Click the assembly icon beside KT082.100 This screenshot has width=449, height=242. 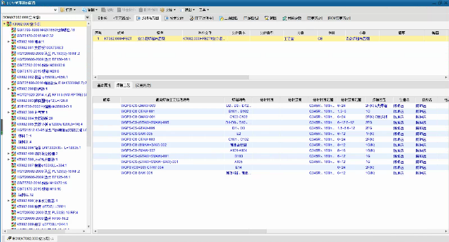click(x=13, y=41)
